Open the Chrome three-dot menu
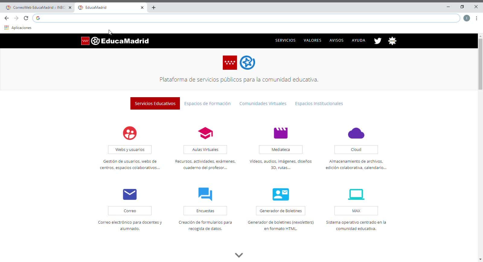 (476, 18)
